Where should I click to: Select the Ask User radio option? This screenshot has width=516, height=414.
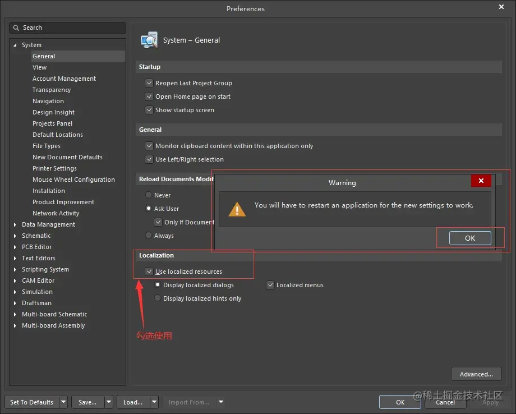pos(149,208)
